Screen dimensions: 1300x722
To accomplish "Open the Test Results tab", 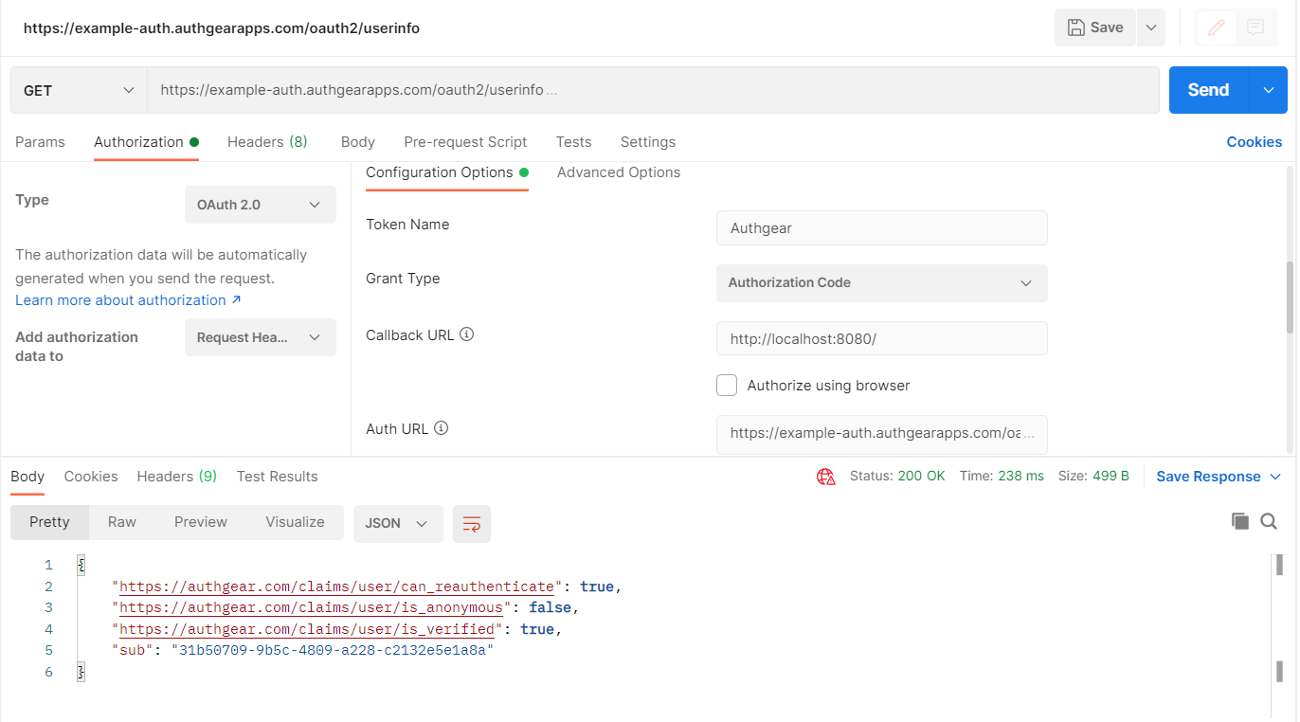I will coord(277,477).
